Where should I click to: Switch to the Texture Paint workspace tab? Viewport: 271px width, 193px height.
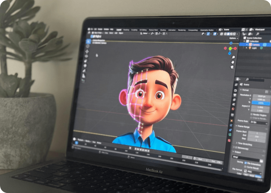point(153,30)
